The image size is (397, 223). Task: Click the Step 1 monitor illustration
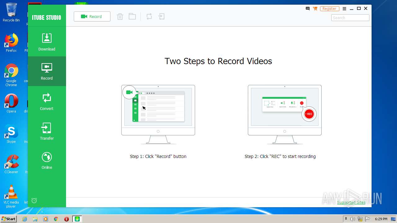point(158,114)
